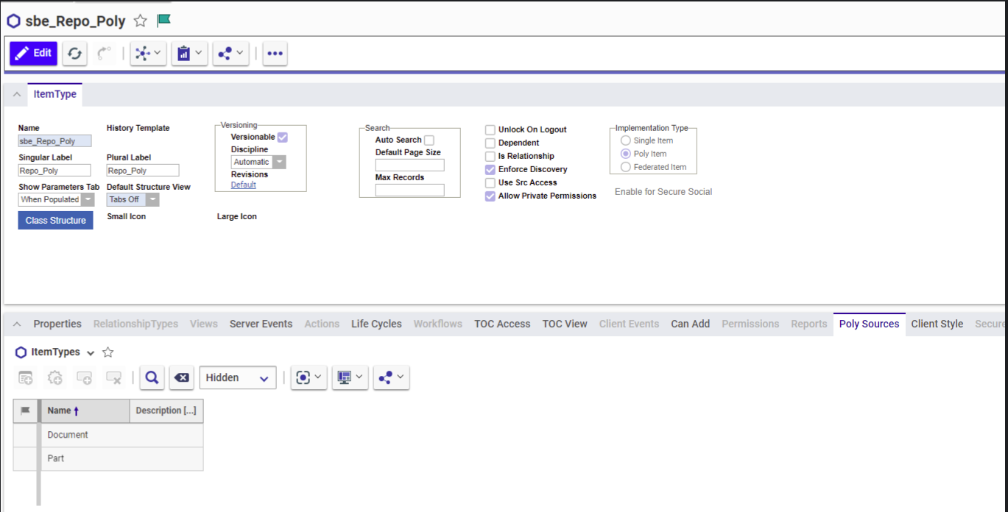
Task: Toggle the Enforce Discovery checkbox
Action: [x=490, y=170]
